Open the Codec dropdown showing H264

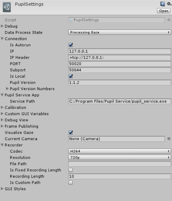(x=120, y=151)
